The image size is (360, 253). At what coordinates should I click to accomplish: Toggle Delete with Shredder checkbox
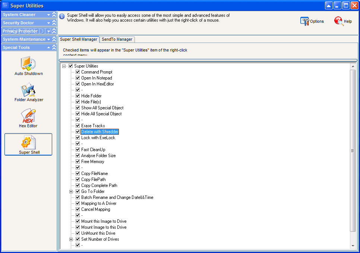78,132
